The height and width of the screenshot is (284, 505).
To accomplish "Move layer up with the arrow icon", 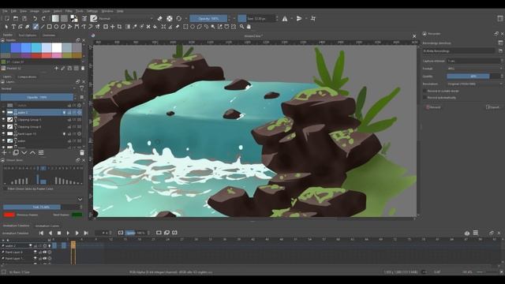I will tap(32, 152).
